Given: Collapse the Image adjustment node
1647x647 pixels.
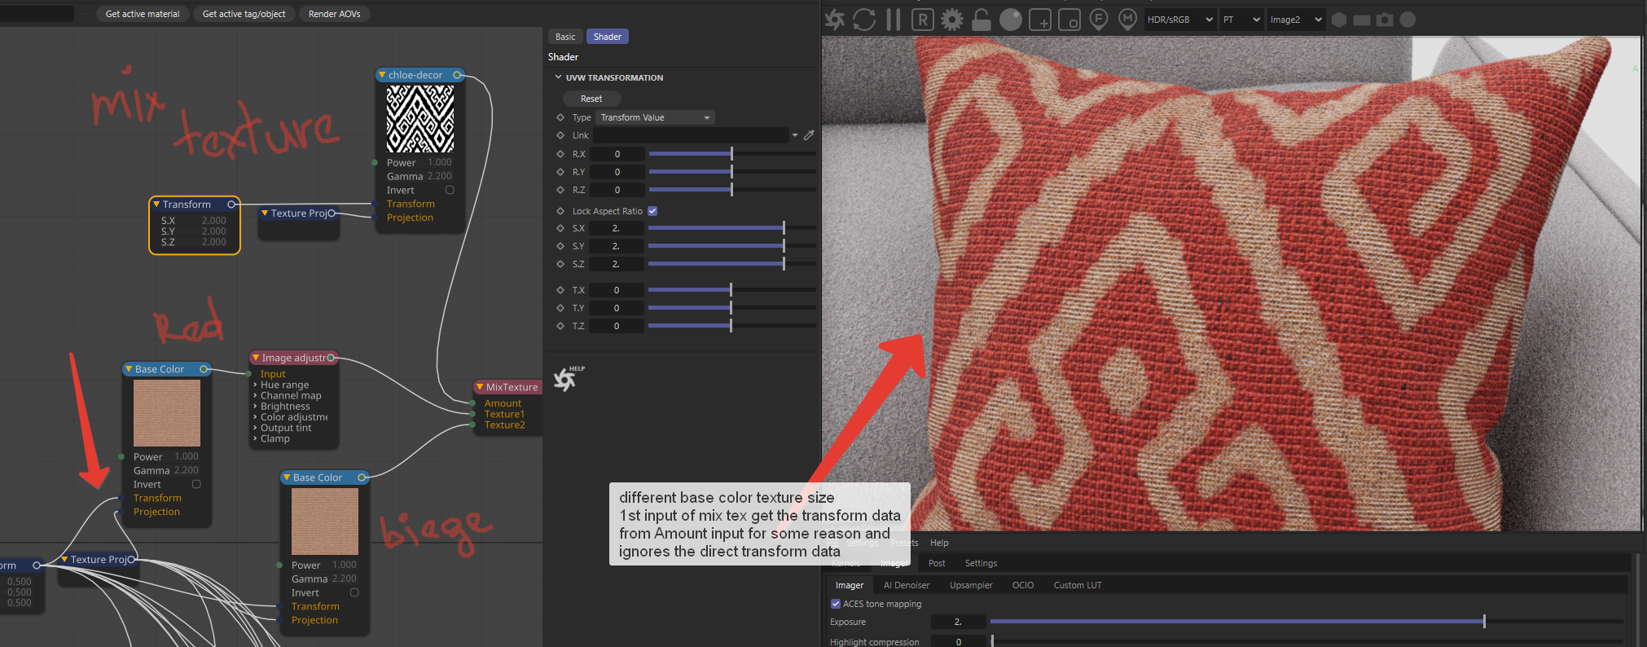Looking at the screenshot, I should click(x=256, y=358).
